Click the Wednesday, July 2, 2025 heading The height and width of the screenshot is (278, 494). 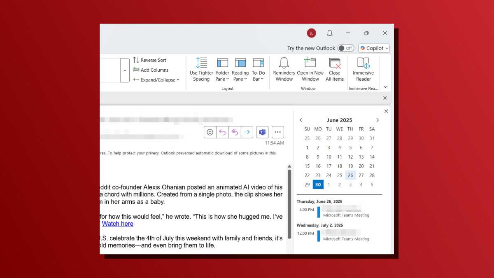pos(320,225)
